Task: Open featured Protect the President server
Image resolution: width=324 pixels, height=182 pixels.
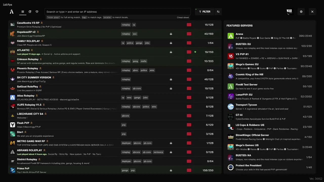Action: (x=270, y=167)
